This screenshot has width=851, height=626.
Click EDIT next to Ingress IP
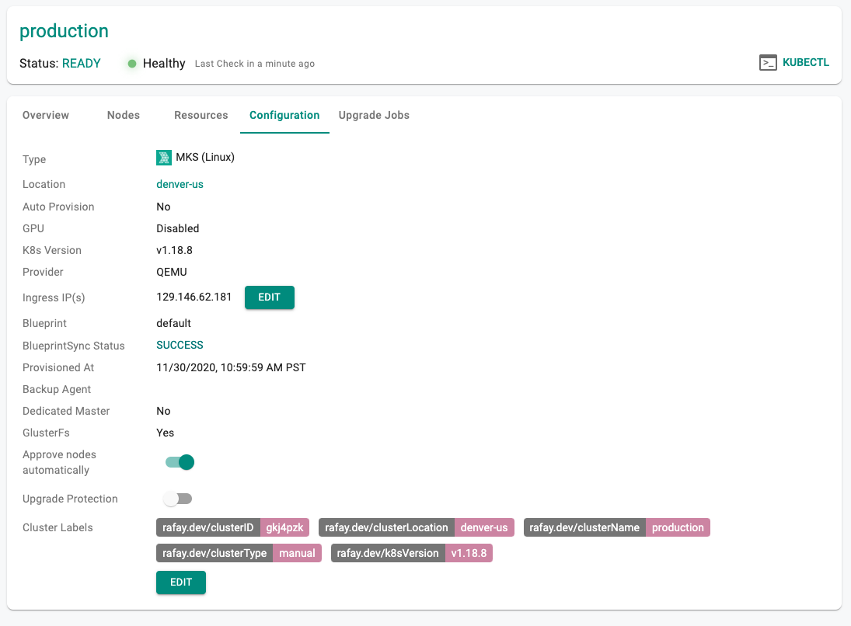click(x=269, y=297)
